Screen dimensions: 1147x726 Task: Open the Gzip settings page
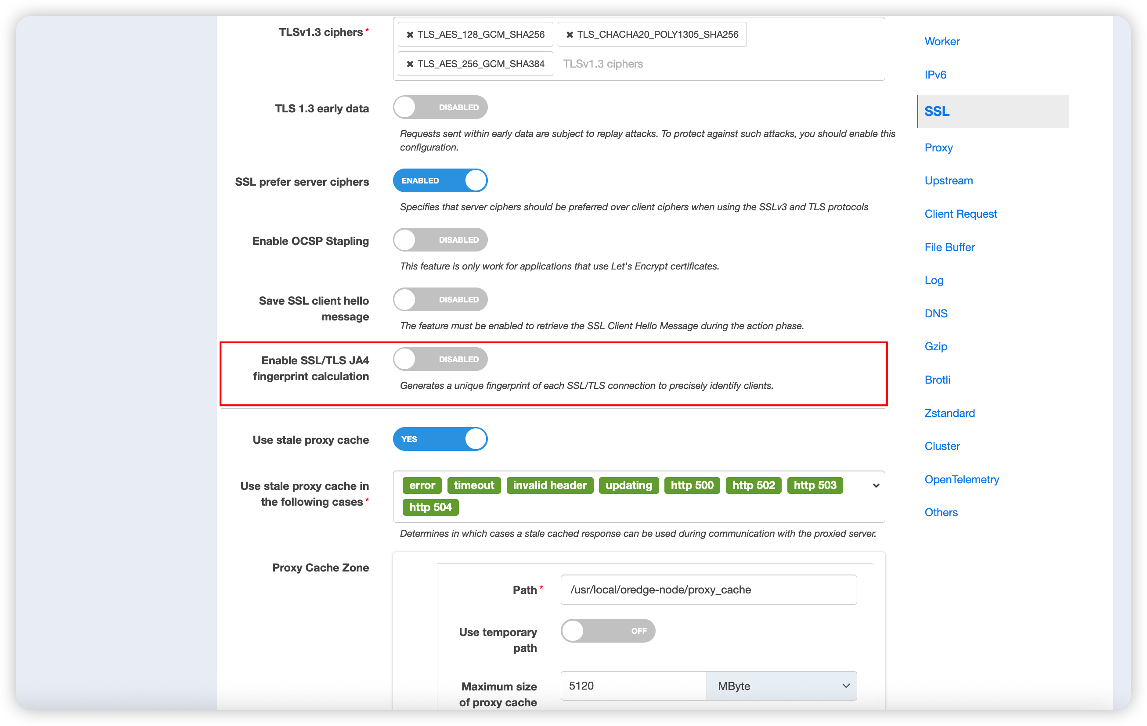point(935,346)
